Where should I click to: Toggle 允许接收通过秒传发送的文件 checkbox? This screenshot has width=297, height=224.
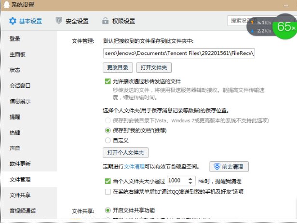click(x=108, y=81)
